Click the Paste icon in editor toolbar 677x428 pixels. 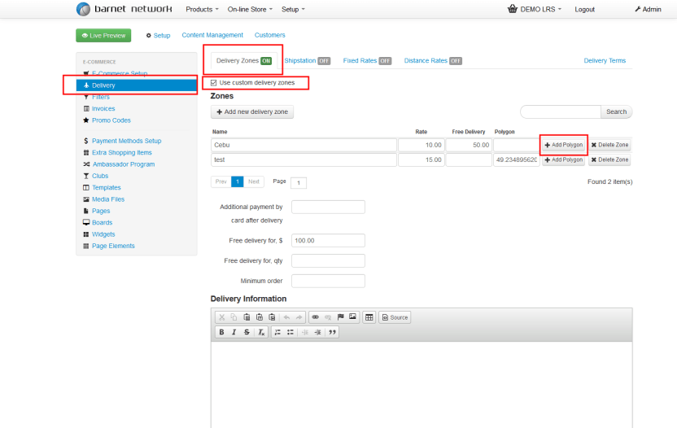point(247,317)
